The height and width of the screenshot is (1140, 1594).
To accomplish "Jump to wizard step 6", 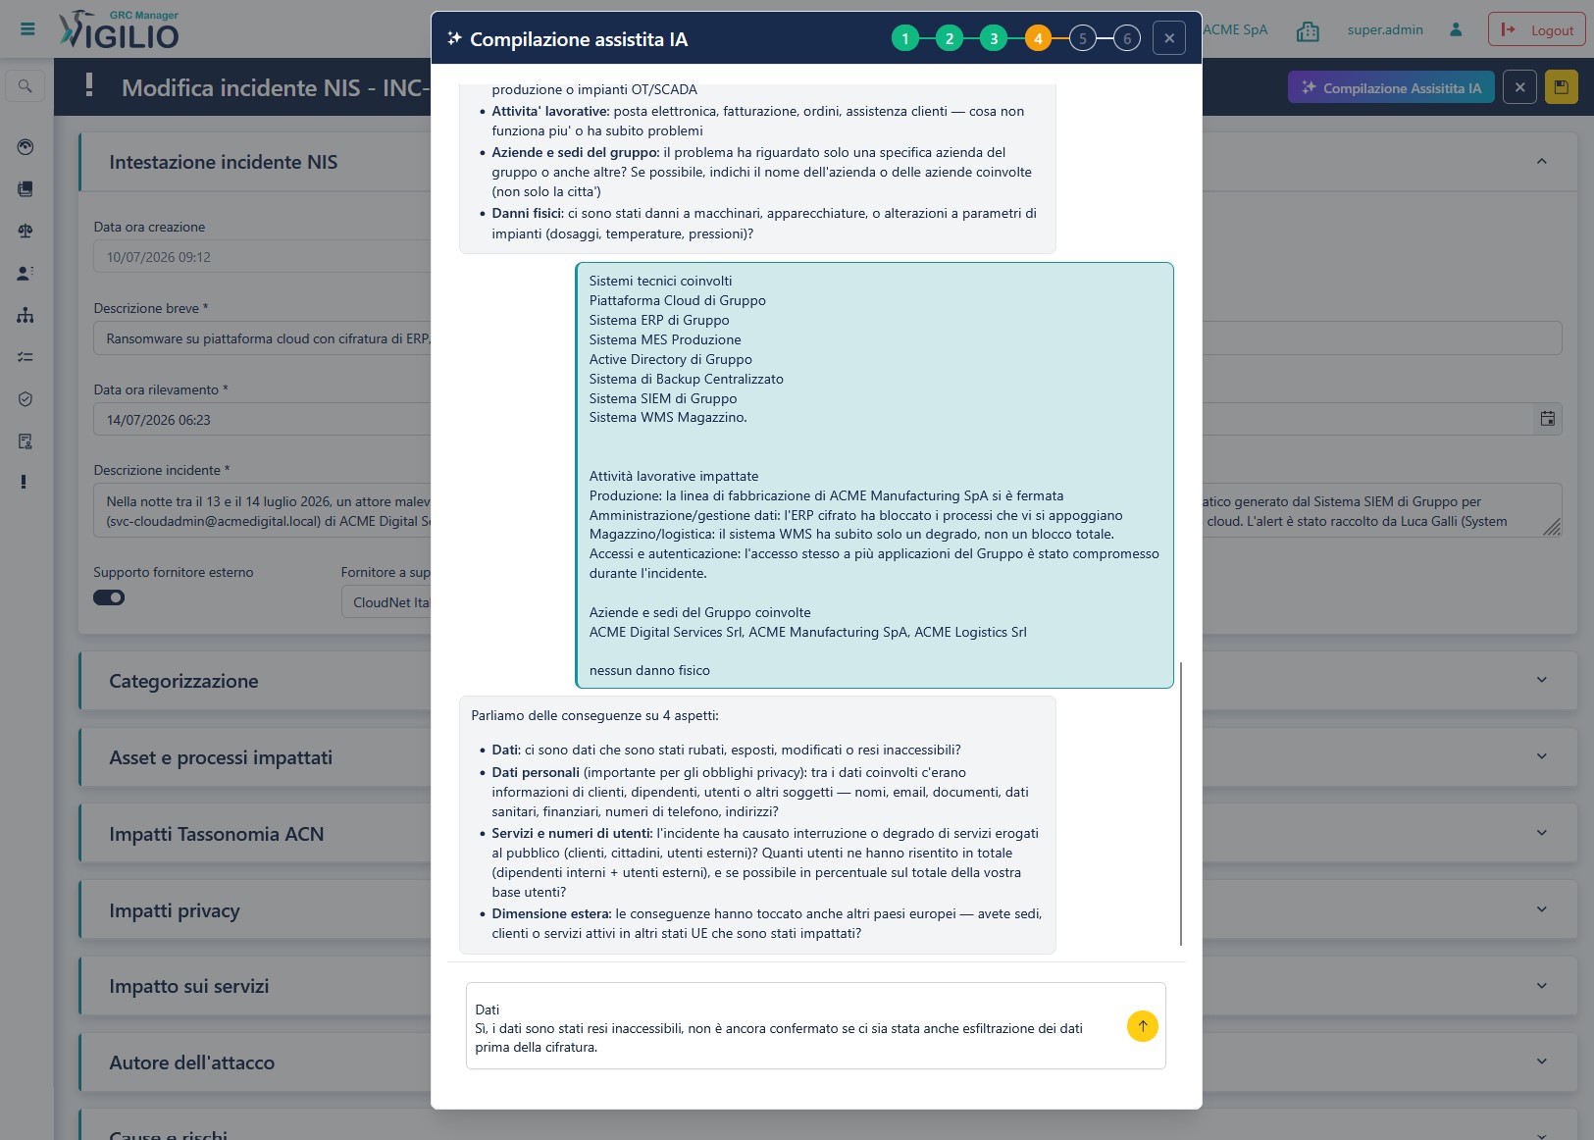I will (x=1127, y=38).
